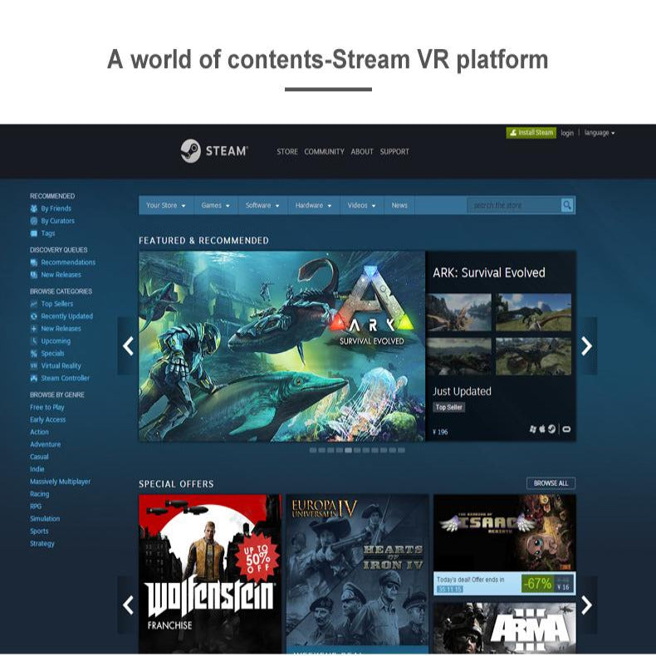The width and height of the screenshot is (656, 656).
Task: Open the COMMUNITY menu item
Action: 324,152
